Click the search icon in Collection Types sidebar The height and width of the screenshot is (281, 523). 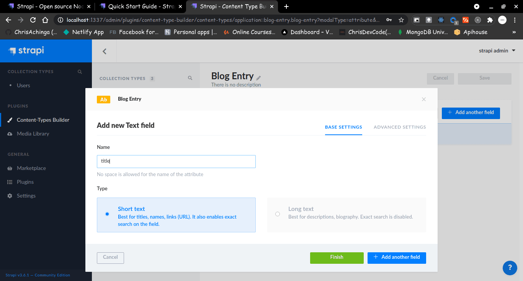[x=80, y=72]
